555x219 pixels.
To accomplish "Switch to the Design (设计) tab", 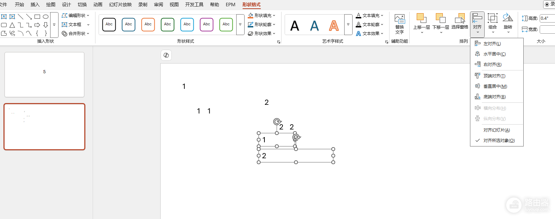I will click(66, 5).
